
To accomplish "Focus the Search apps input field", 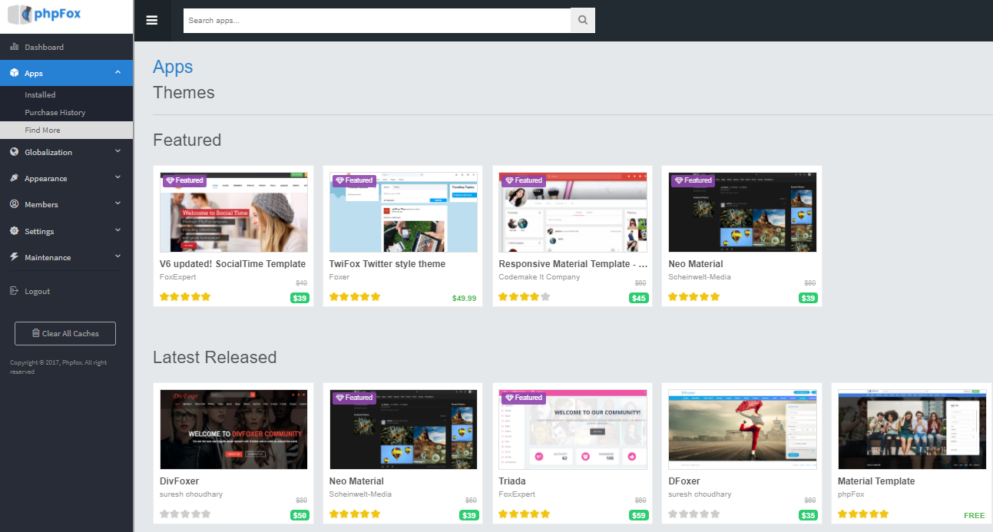I will pyautogui.click(x=377, y=21).
